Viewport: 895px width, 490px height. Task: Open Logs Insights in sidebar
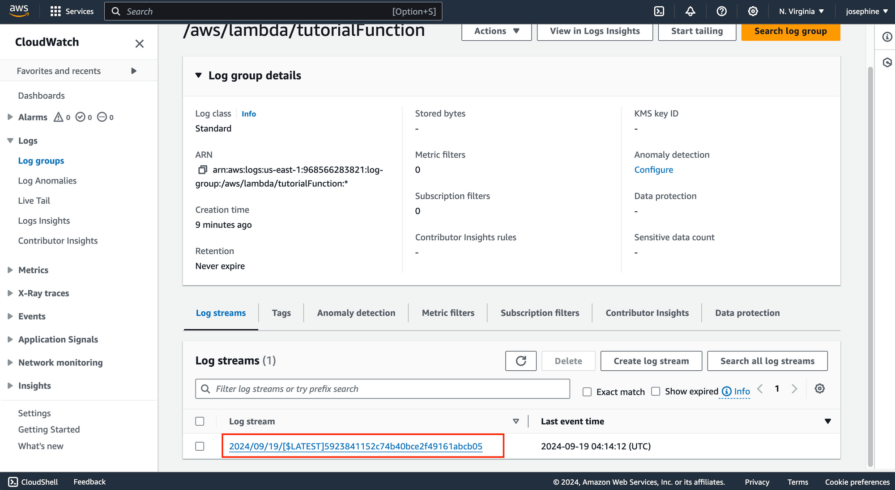pos(44,221)
